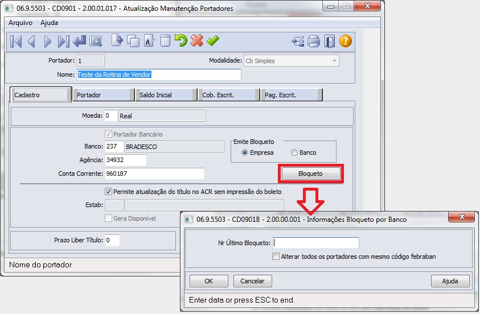The width and height of the screenshot is (480, 314).
Task: Go to next record arrow
Action: pos(47,41)
